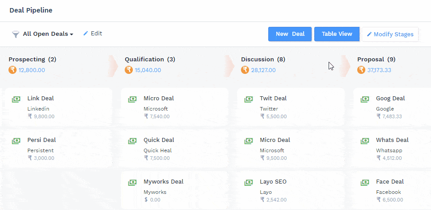This screenshot has width=431, height=210.
Task: Open Modify Stages
Action: pyautogui.click(x=389, y=34)
